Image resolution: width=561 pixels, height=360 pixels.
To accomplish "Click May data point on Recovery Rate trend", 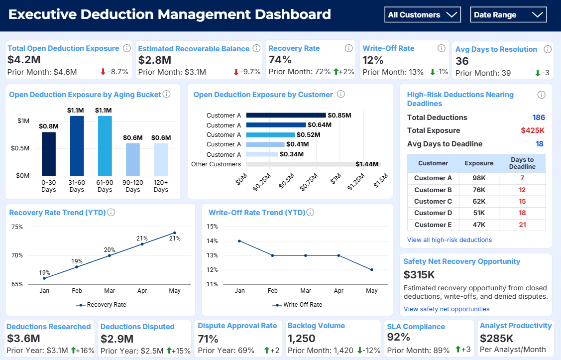I will (x=175, y=233).
